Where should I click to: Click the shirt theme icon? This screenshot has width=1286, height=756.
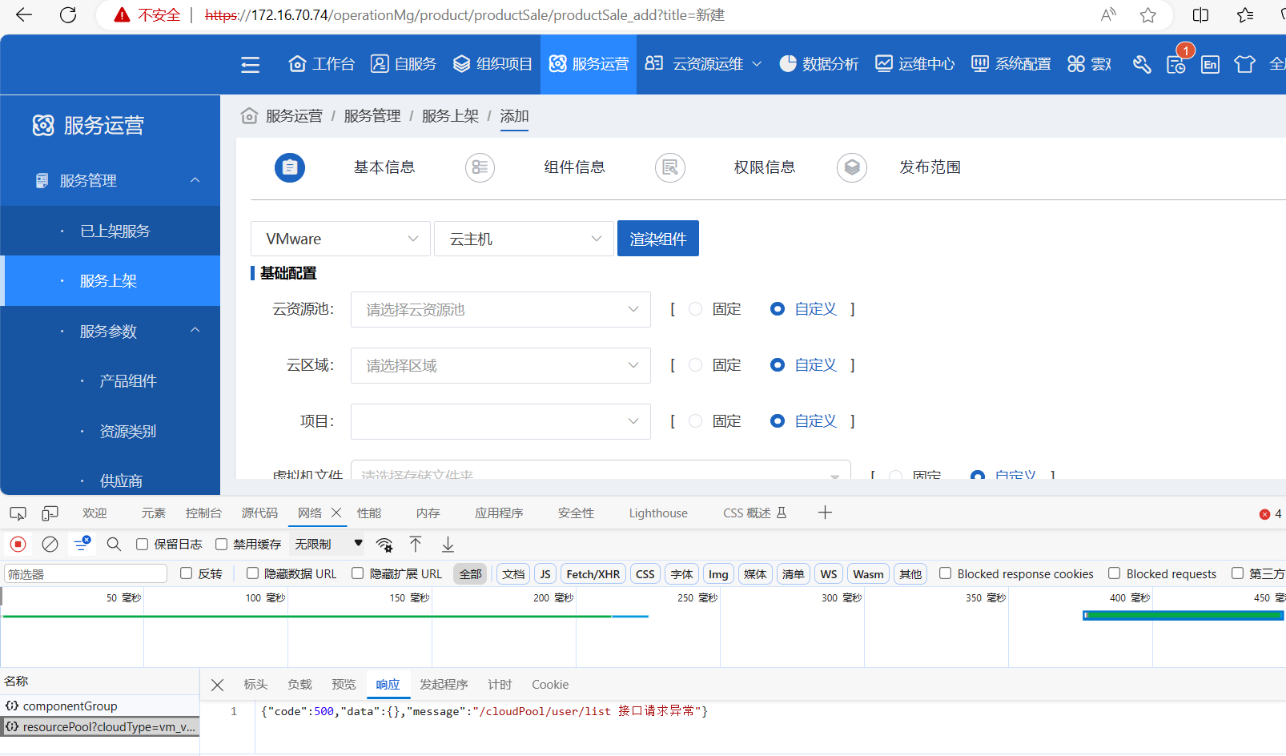pyautogui.click(x=1244, y=64)
